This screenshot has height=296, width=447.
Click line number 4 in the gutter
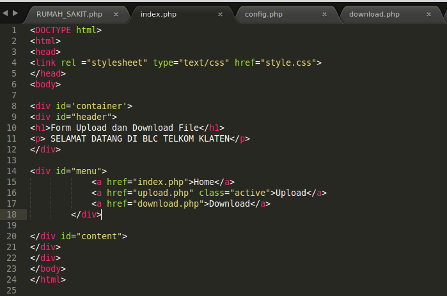[14, 63]
